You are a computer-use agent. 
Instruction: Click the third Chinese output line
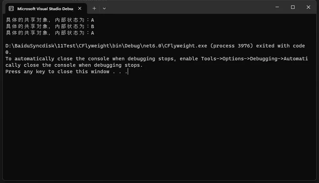[50, 33]
